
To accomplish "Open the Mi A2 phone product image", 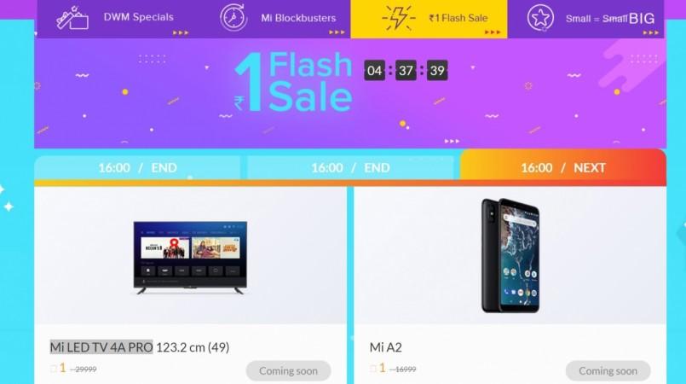I will [510, 255].
